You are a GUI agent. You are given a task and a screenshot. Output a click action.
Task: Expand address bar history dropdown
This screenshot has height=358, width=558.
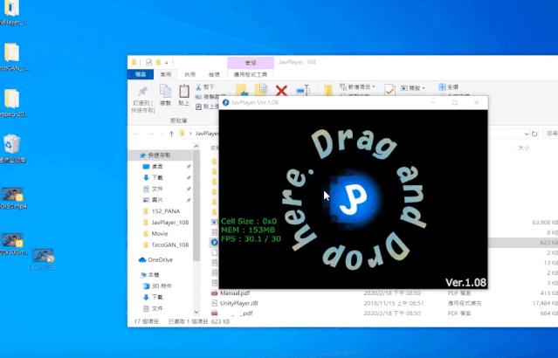[x=527, y=134]
